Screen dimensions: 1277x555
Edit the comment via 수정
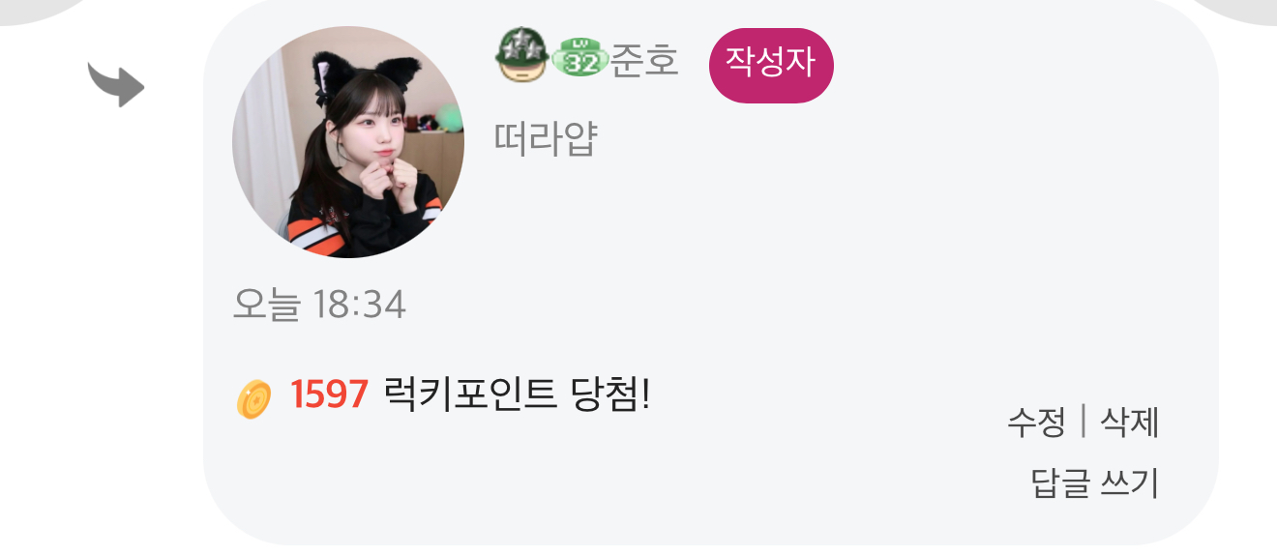(x=1036, y=423)
